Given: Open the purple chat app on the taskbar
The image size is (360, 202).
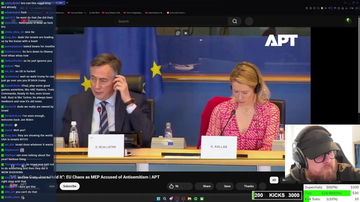Looking at the screenshot, I should [171, 199].
